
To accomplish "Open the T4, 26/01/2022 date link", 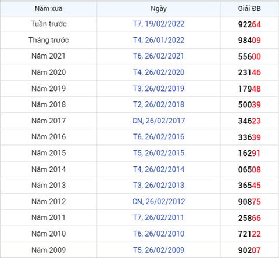I will (159, 40).
